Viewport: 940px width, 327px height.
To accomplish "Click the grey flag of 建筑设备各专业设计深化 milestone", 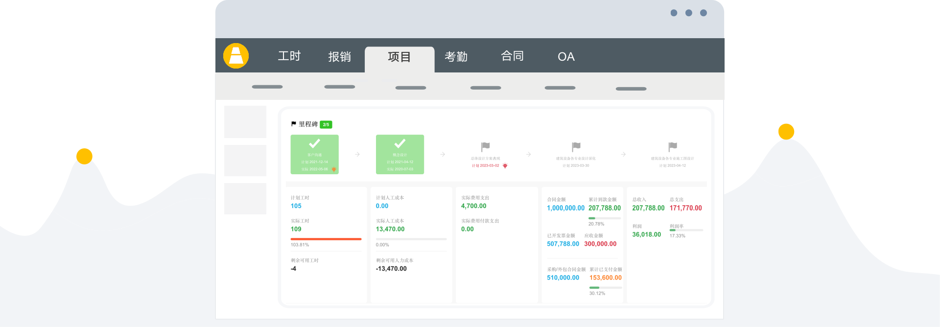I will click(576, 147).
